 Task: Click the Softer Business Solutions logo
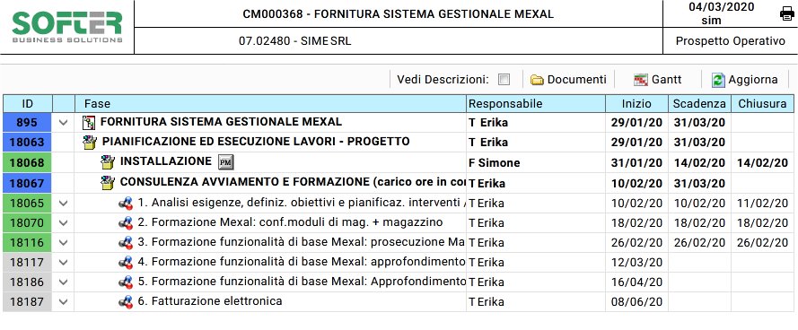click(x=67, y=27)
